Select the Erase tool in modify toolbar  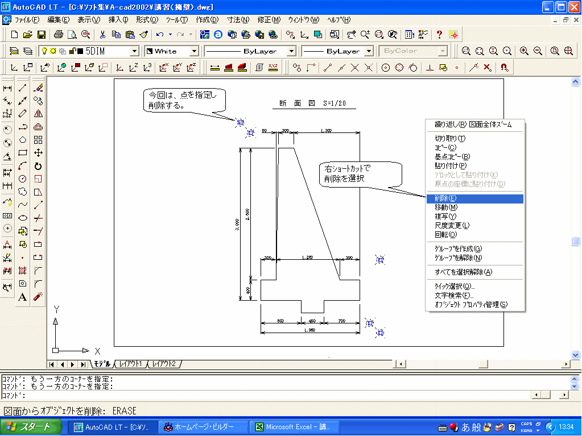coord(38,88)
